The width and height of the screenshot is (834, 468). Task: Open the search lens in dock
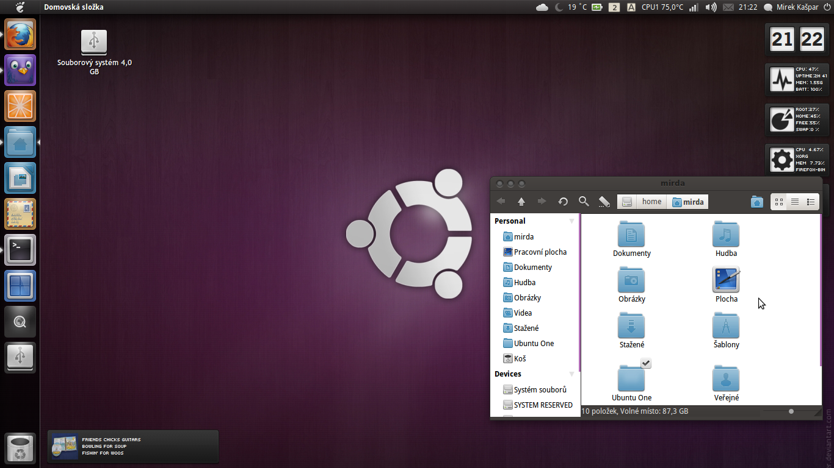tap(20, 322)
